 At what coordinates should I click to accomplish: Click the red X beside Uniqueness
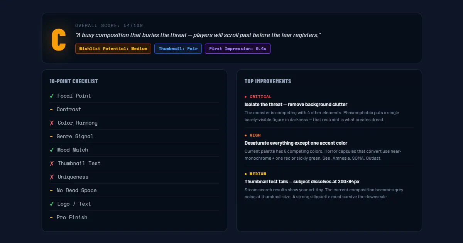(x=52, y=177)
